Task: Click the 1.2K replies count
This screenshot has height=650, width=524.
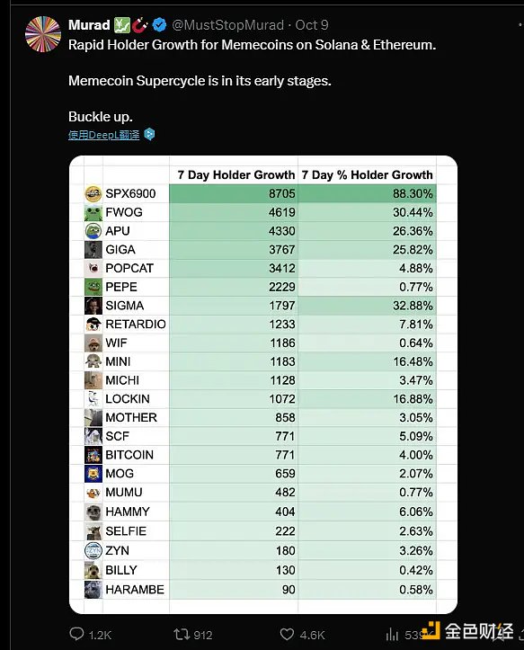Action: pyautogui.click(x=100, y=635)
